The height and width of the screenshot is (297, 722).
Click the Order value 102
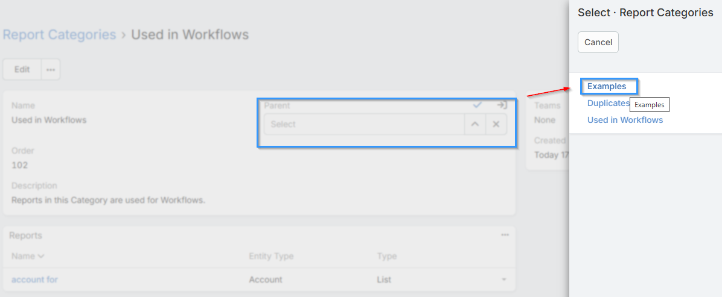pyautogui.click(x=20, y=165)
